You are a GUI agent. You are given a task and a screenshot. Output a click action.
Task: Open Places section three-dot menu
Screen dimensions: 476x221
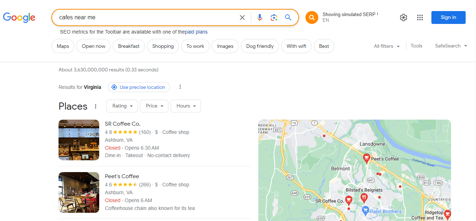point(96,106)
